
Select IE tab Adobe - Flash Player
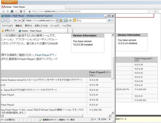click(x=43, y=31)
